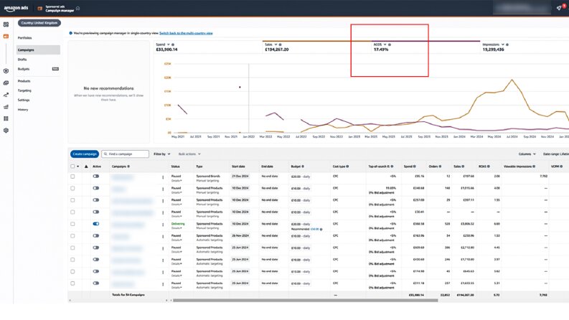The width and height of the screenshot is (569, 320).
Task: Click the Find a campaign search field
Action: point(125,154)
